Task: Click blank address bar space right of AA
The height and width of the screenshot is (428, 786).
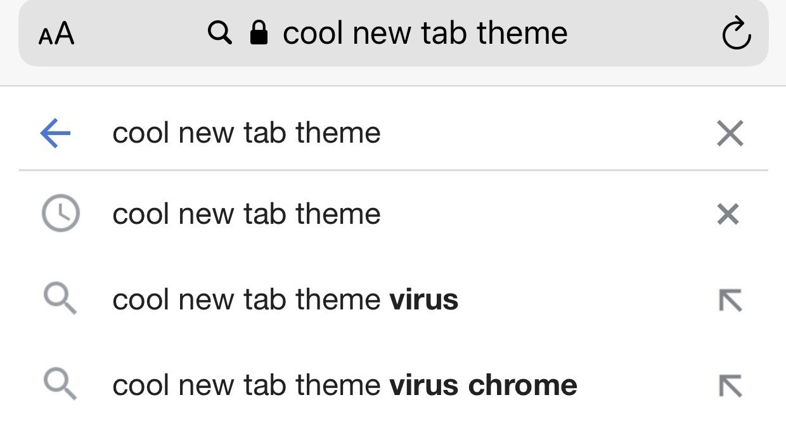Action: click(x=139, y=34)
